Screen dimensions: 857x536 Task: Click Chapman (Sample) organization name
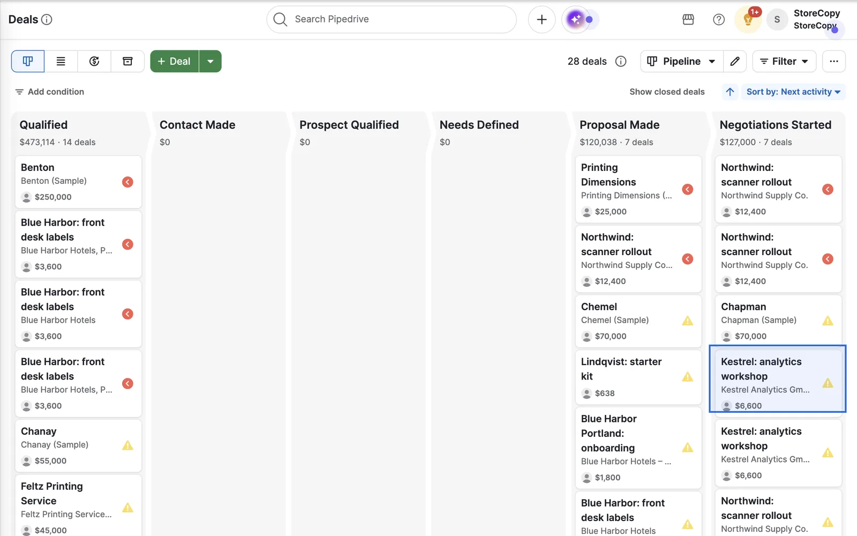click(758, 320)
